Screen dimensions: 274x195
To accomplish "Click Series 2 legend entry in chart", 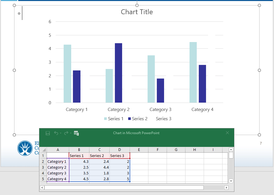I will point(138,119).
